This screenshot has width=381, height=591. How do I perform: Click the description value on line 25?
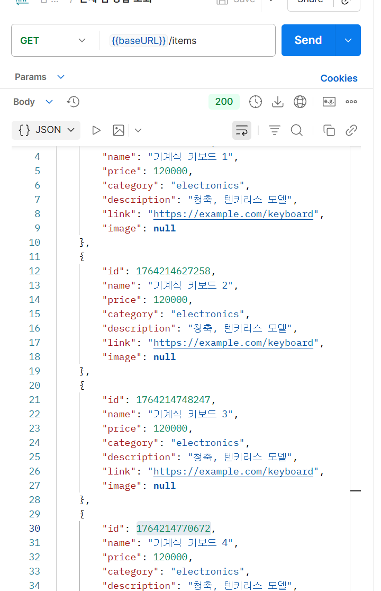pos(240,457)
